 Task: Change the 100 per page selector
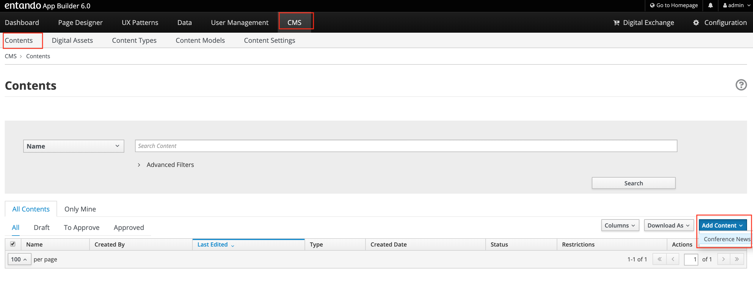[x=19, y=259]
